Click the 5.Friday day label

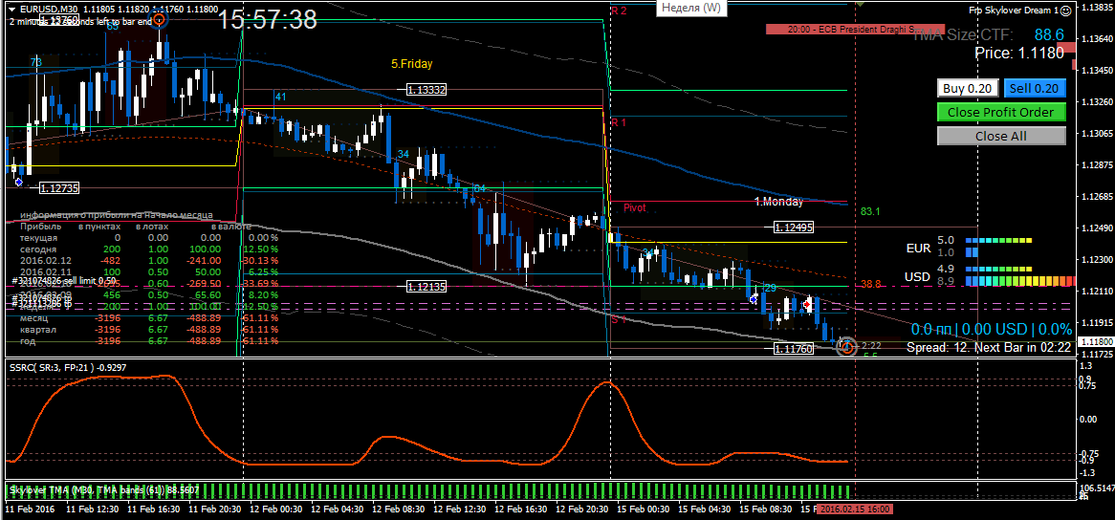tap(412, 64)
